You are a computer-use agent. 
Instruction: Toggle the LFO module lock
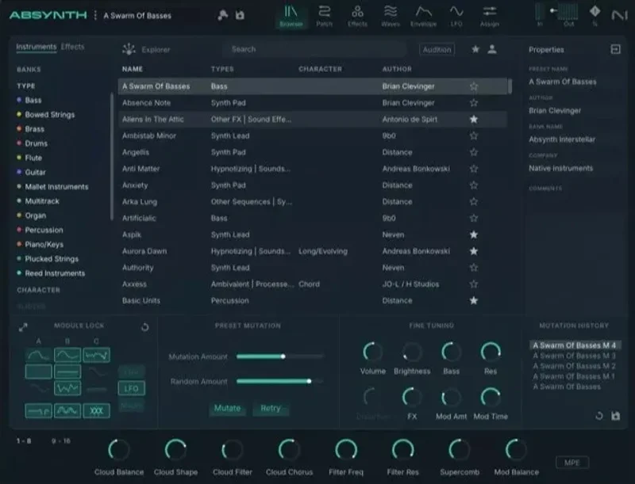click(x=131, y=388)
